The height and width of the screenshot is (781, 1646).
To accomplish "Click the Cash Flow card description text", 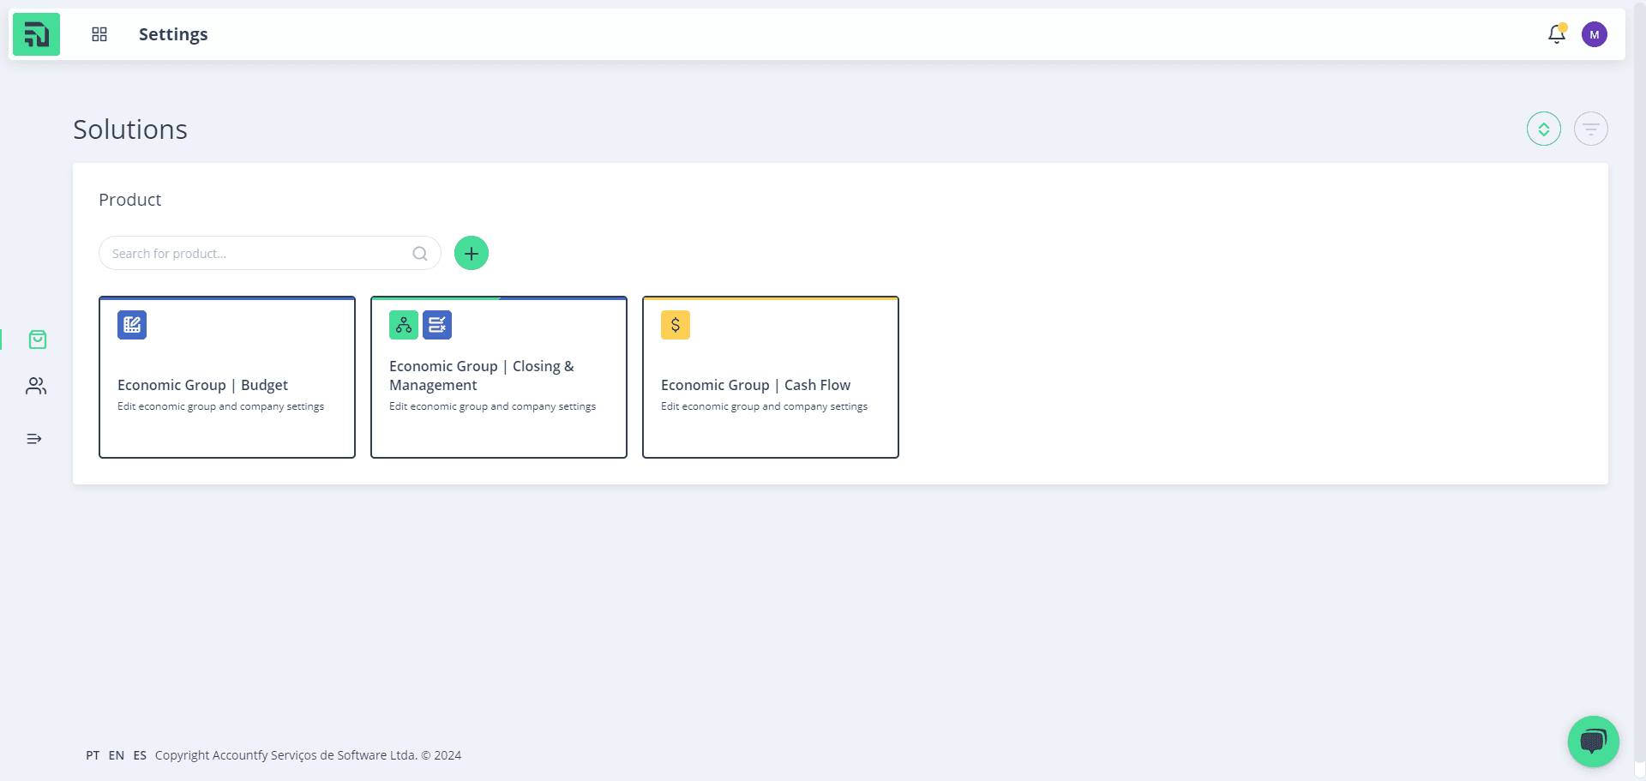I will [764, 406].
